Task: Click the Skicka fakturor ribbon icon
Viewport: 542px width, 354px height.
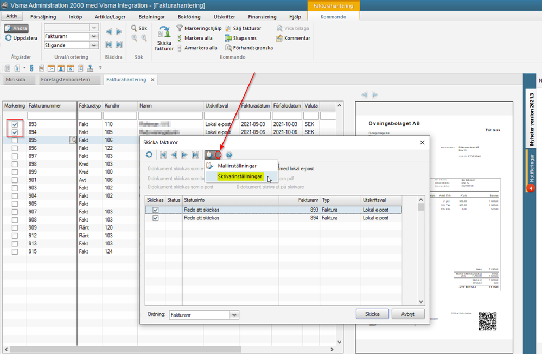Action: pos(164,39)
